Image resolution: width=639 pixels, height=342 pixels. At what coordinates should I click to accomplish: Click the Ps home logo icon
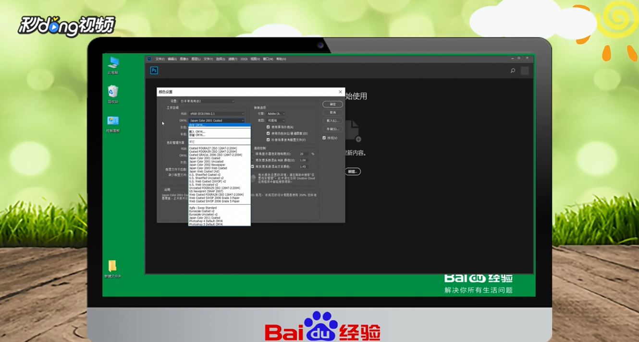(154, 71)
